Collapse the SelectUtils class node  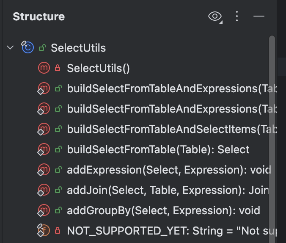(x=10, y=48)
